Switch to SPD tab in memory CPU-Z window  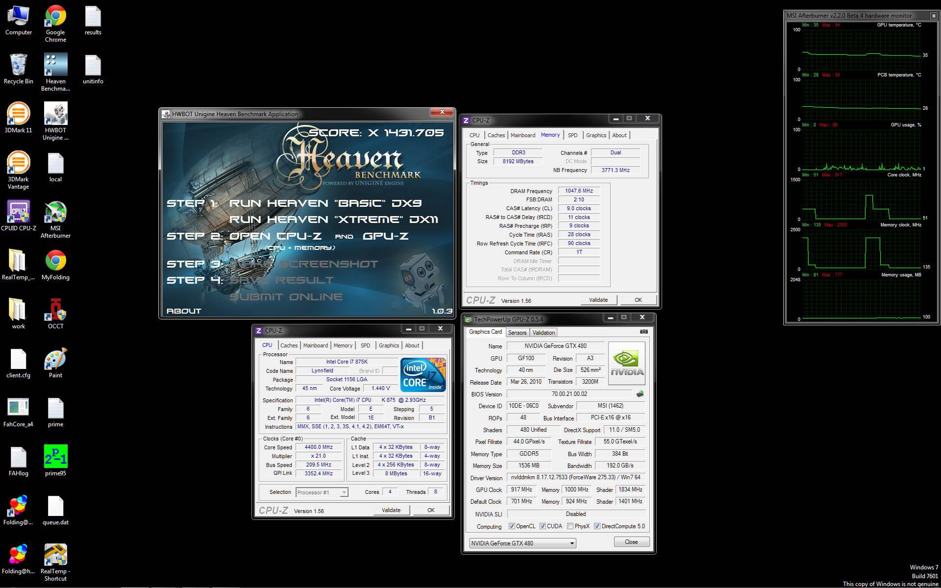click(x=572, y=135)
